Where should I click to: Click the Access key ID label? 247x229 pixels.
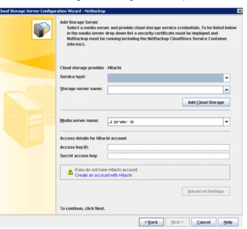coord(74,147)
